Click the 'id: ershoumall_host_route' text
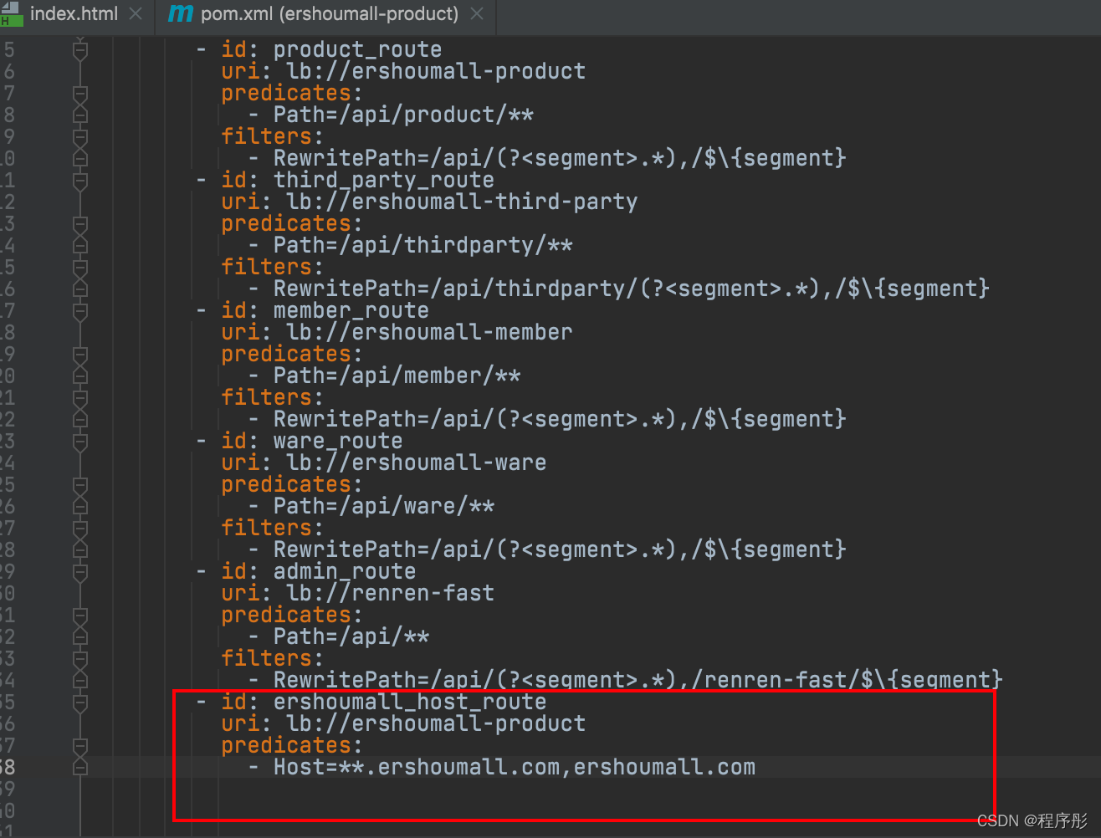The width and height of the screenshot is (1101, 838). pyautogui.click(x=383, y=703)
